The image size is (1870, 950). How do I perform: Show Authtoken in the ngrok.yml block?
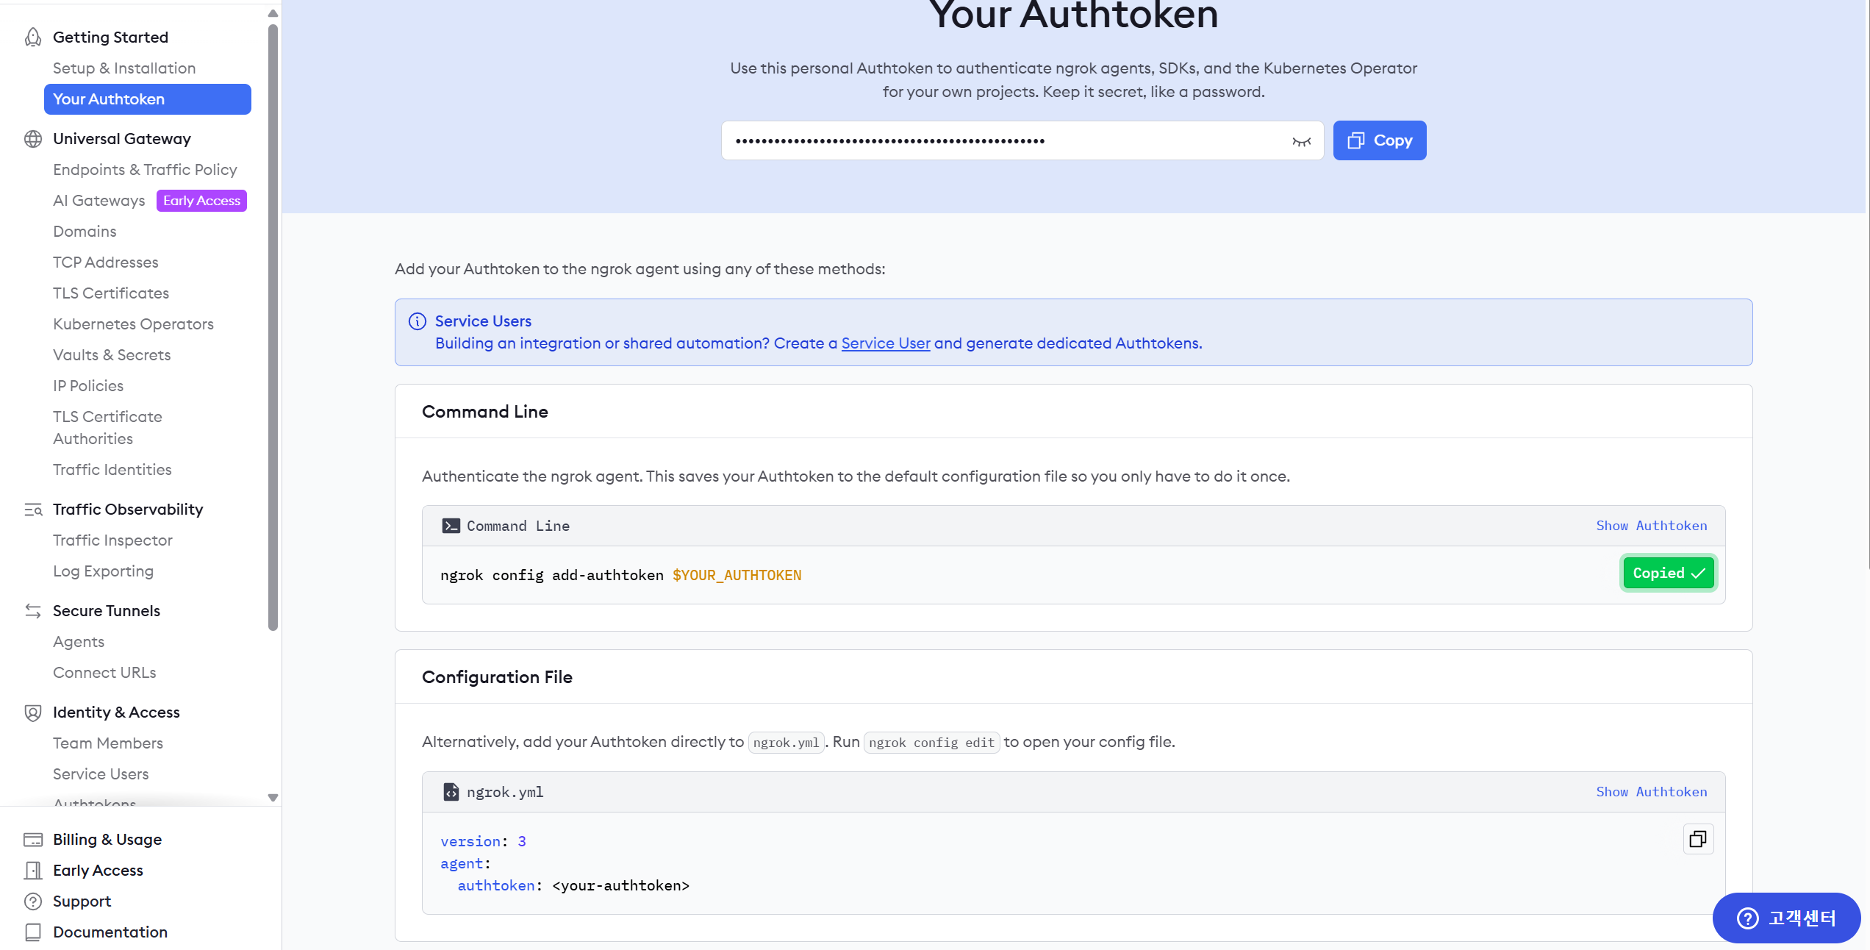pos(1652,792)
